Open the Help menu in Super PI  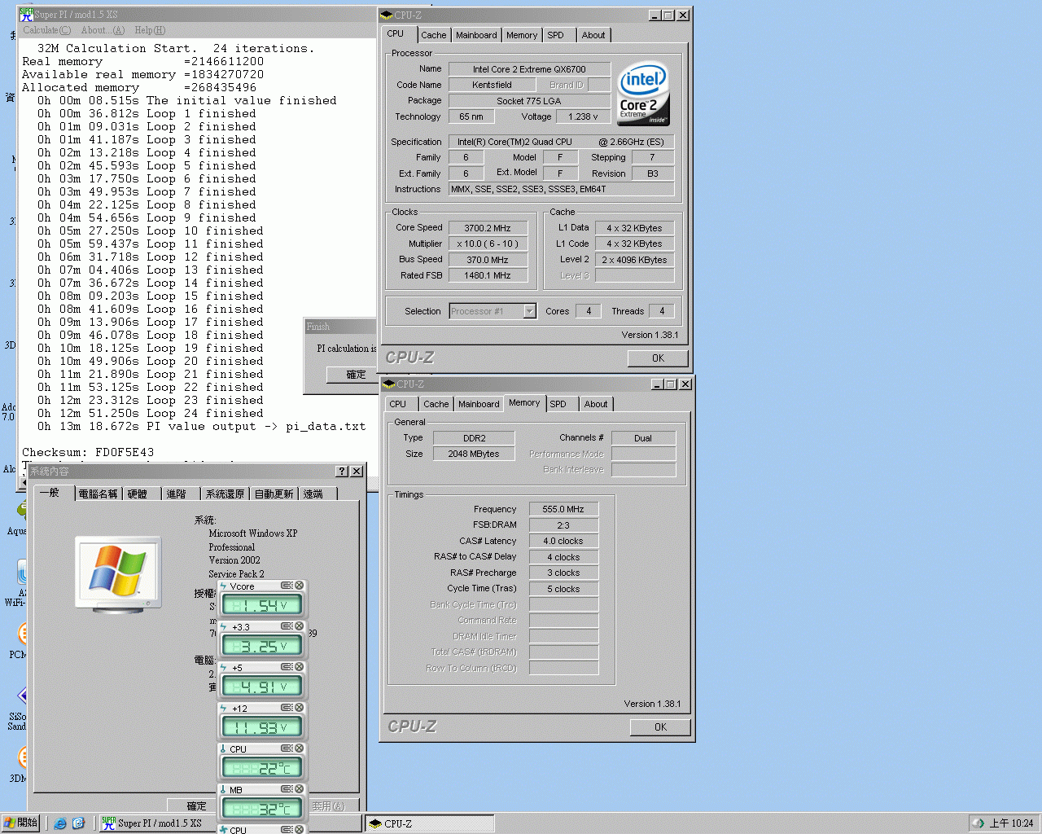(150, 30)
